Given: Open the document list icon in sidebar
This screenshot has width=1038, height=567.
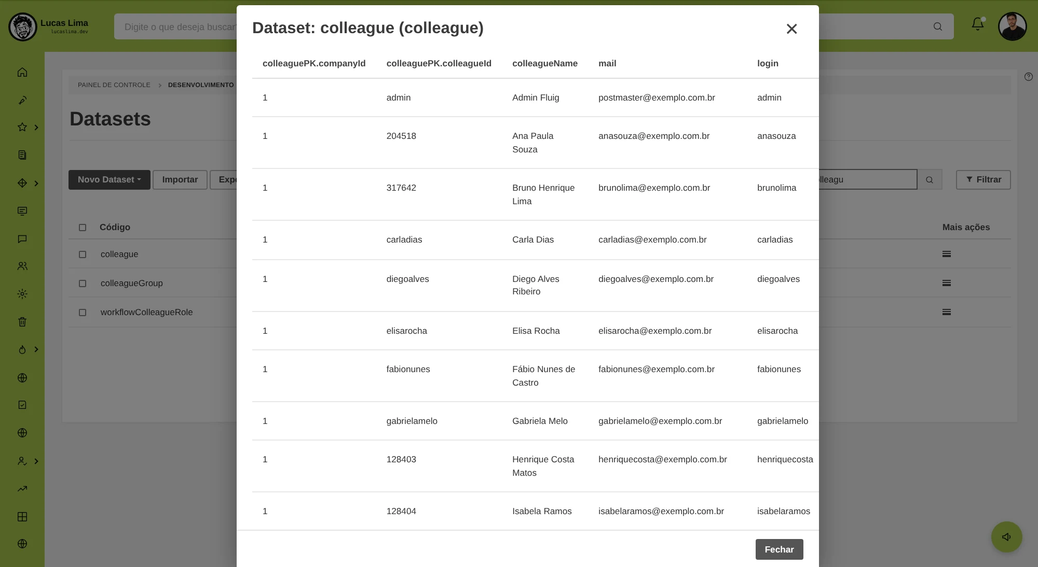Looking at the screenshot, I should coord(22,155).
